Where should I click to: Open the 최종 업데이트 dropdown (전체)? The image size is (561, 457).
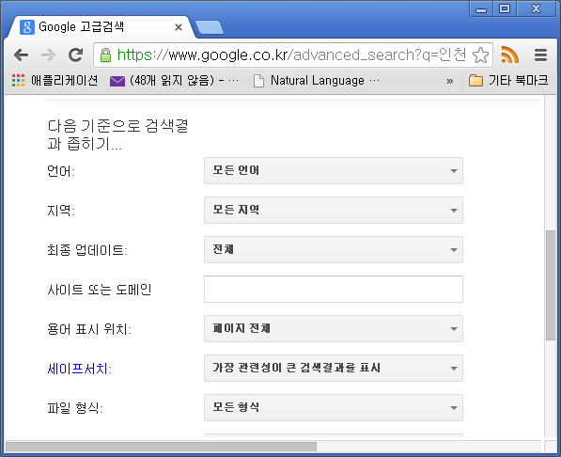(x=334, y=249)
